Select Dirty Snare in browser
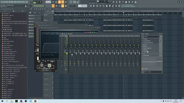The height and width of the screenshot is (103, 184). 7,43
